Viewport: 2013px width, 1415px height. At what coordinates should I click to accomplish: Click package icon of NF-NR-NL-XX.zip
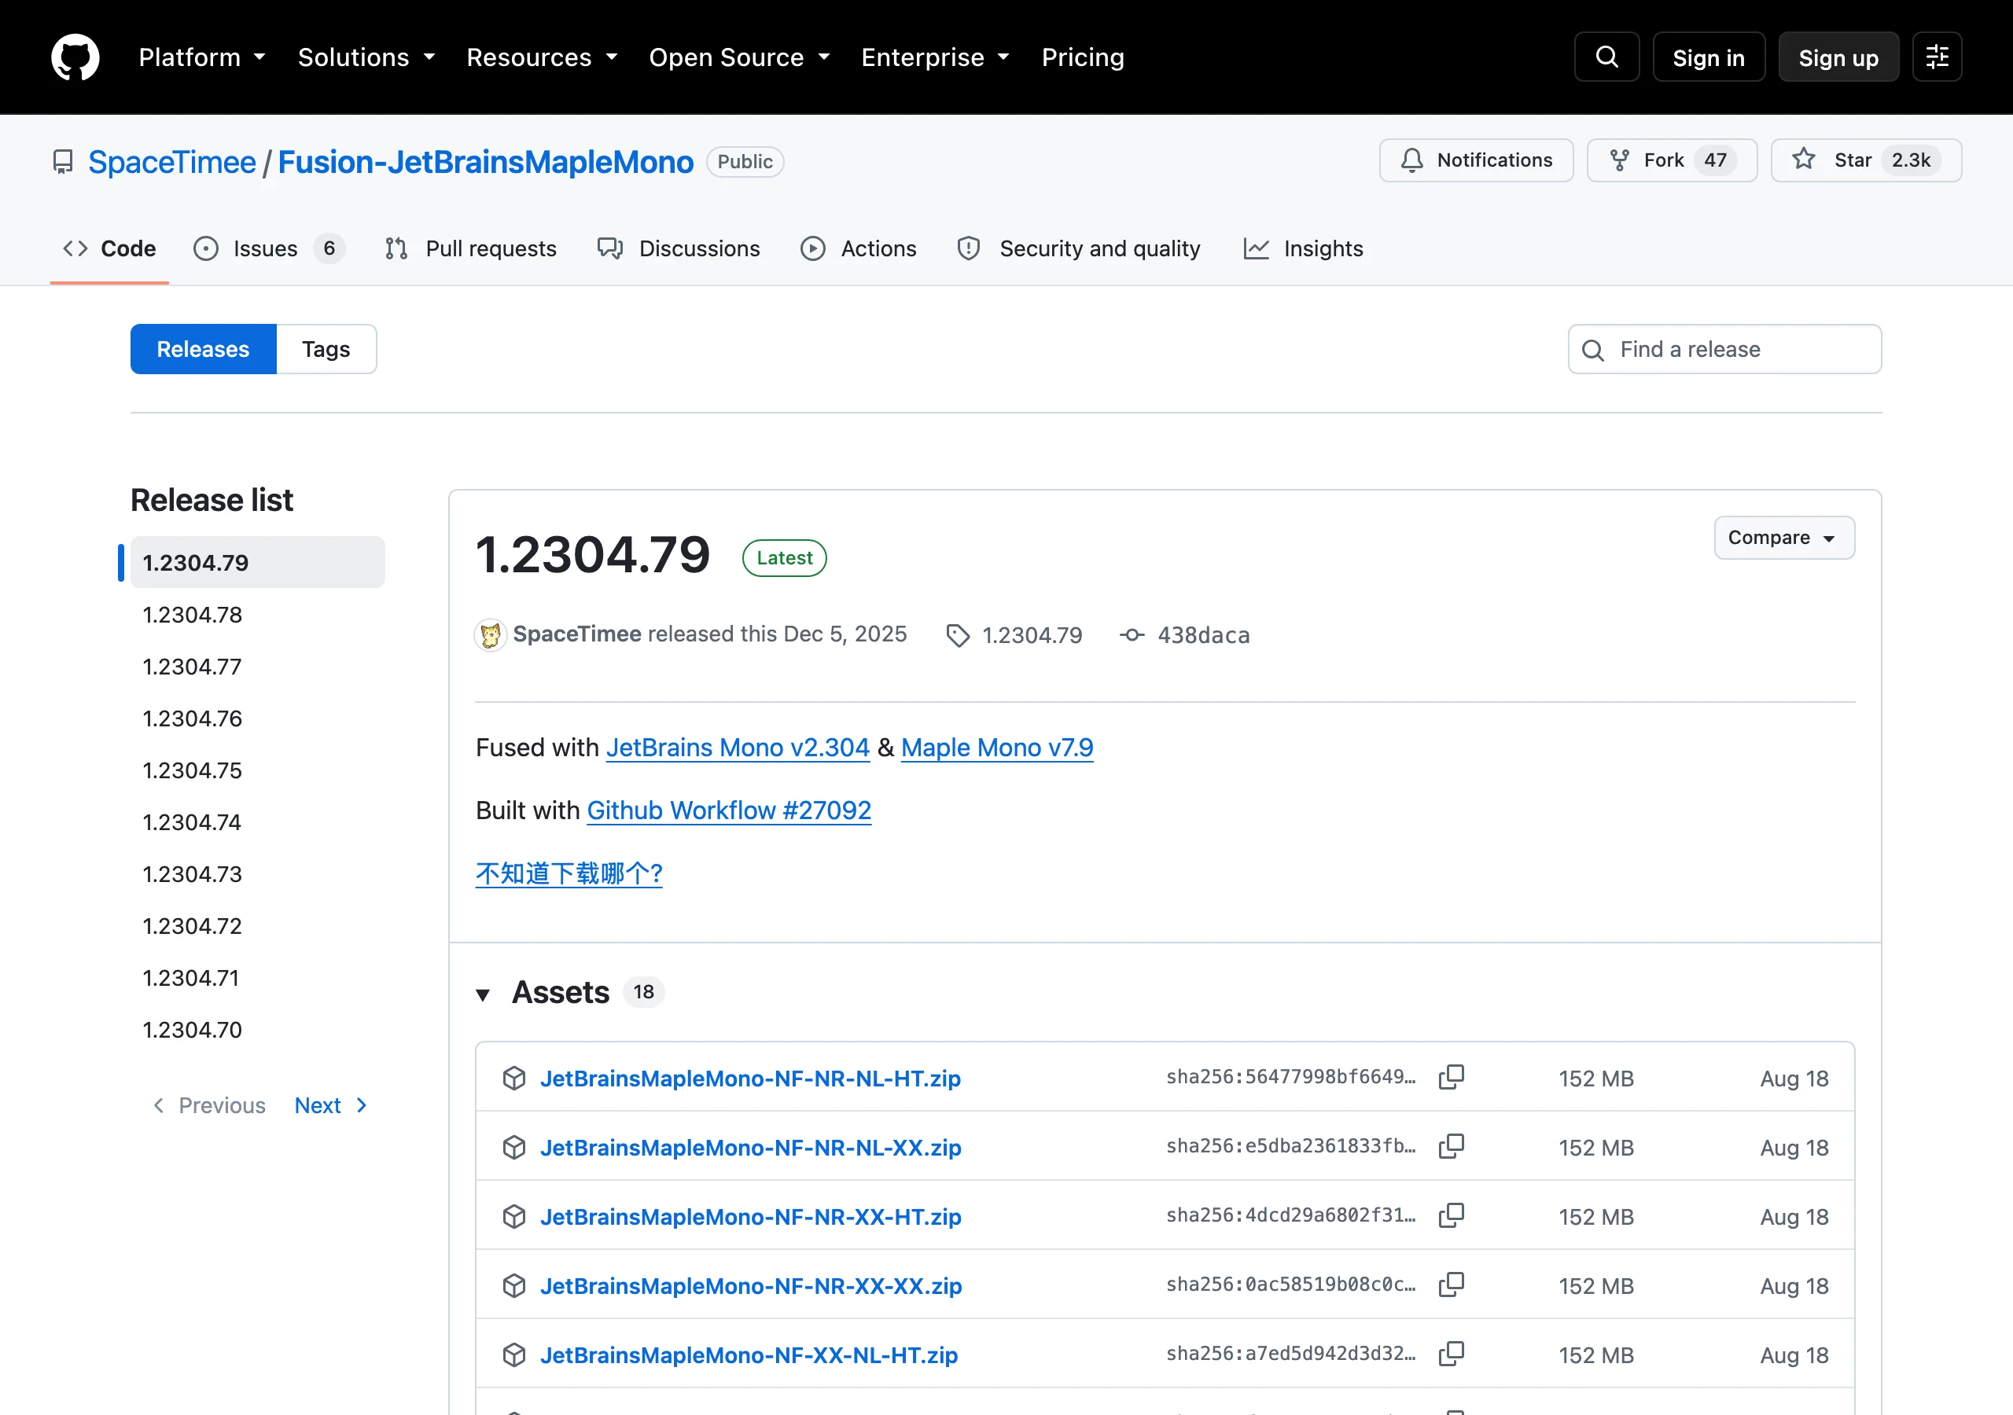514,1148
